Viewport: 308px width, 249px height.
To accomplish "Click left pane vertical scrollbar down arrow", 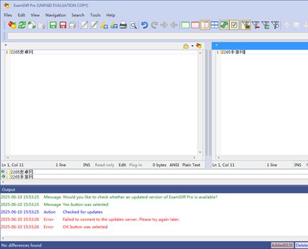I will tap(200, 152).
